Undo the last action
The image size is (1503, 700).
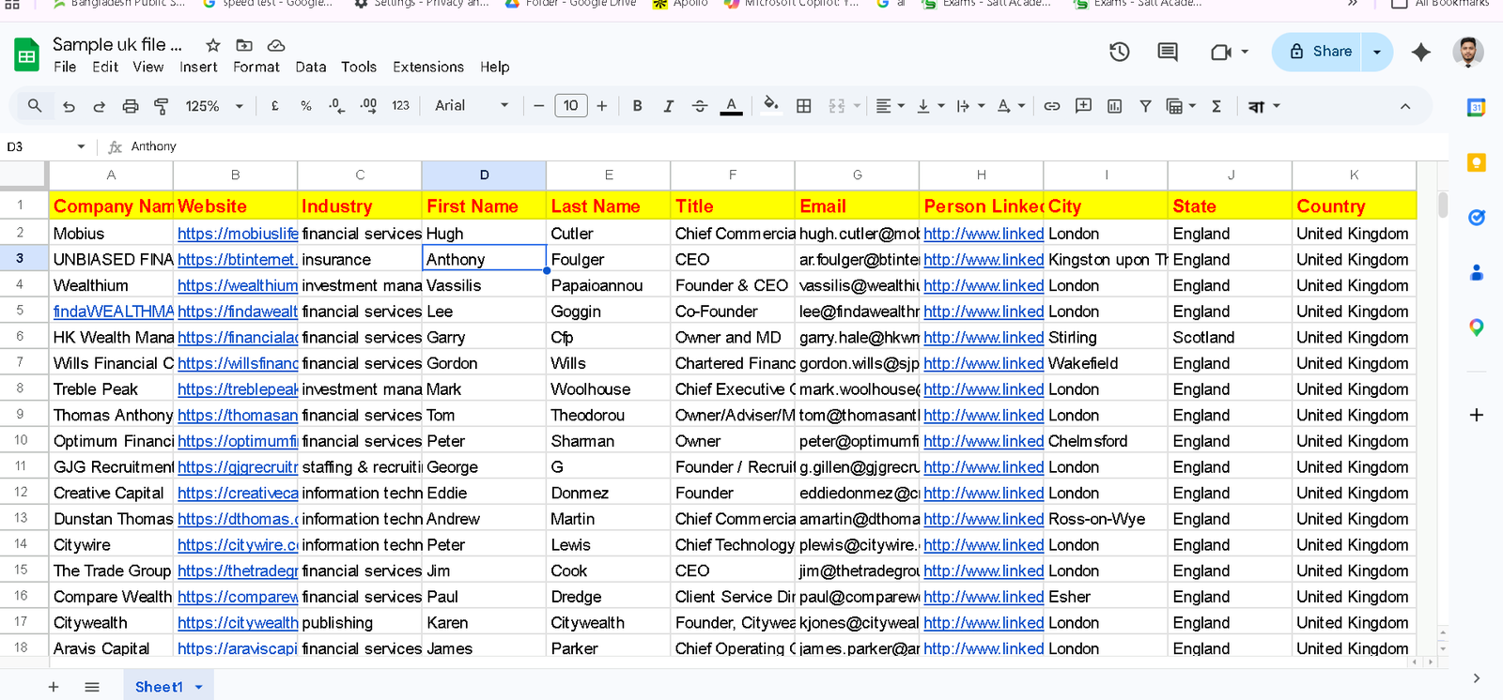69,106
